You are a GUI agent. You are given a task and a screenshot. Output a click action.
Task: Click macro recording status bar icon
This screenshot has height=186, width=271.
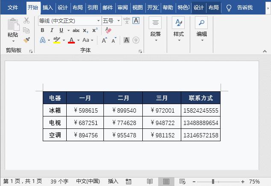coord(128,181)
